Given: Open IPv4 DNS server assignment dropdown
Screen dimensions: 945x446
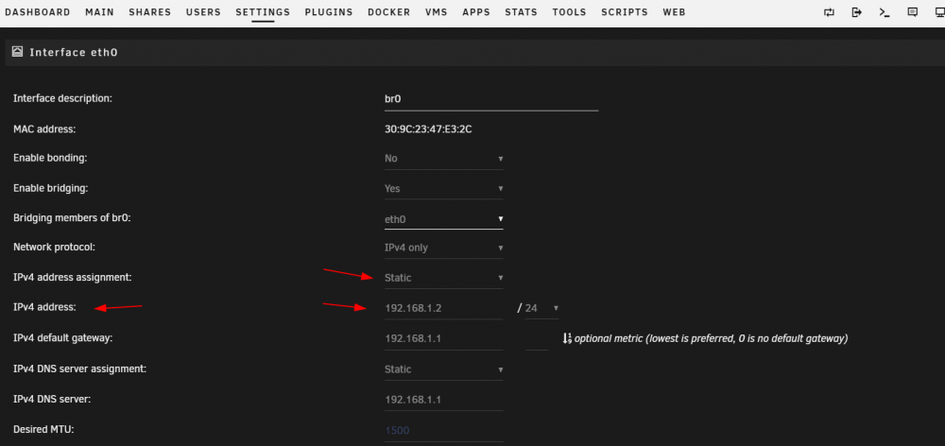Looking at the screenshot, I should (443, 369).
